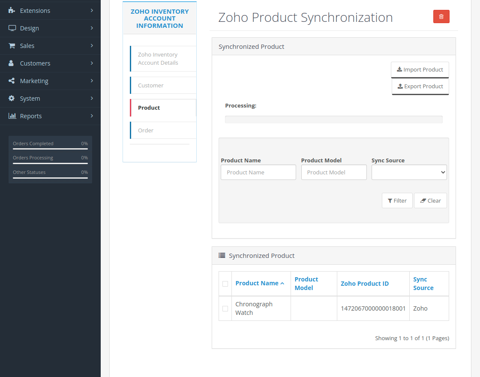Click the System gear icon
480x377 pixels.
(11, 98)
